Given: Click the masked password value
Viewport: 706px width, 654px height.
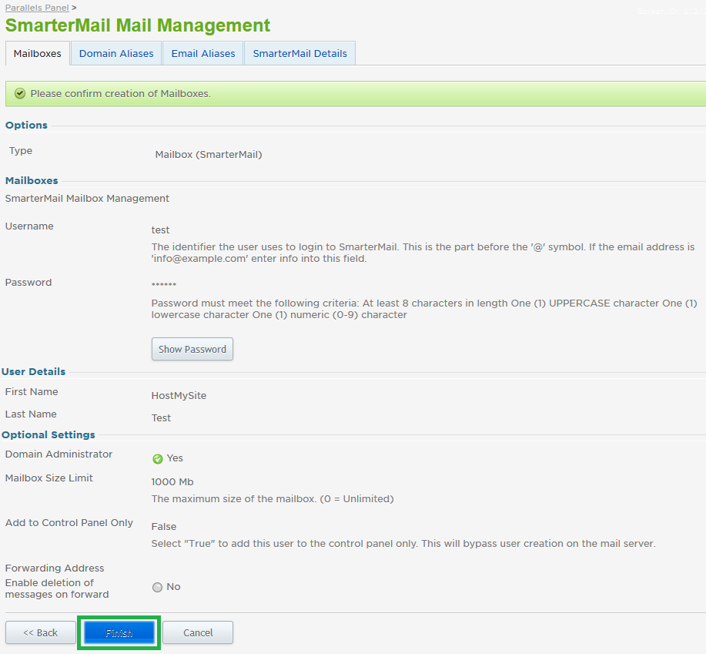Looking at the screenshot, I should pyautogui.click(x=164, y=285).
